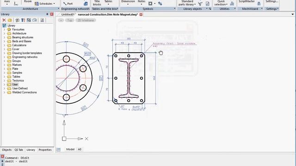Viewport: 296px width, 166px height.
Task: Select the Markers folder in Library tree
Action: pos(17,65)
